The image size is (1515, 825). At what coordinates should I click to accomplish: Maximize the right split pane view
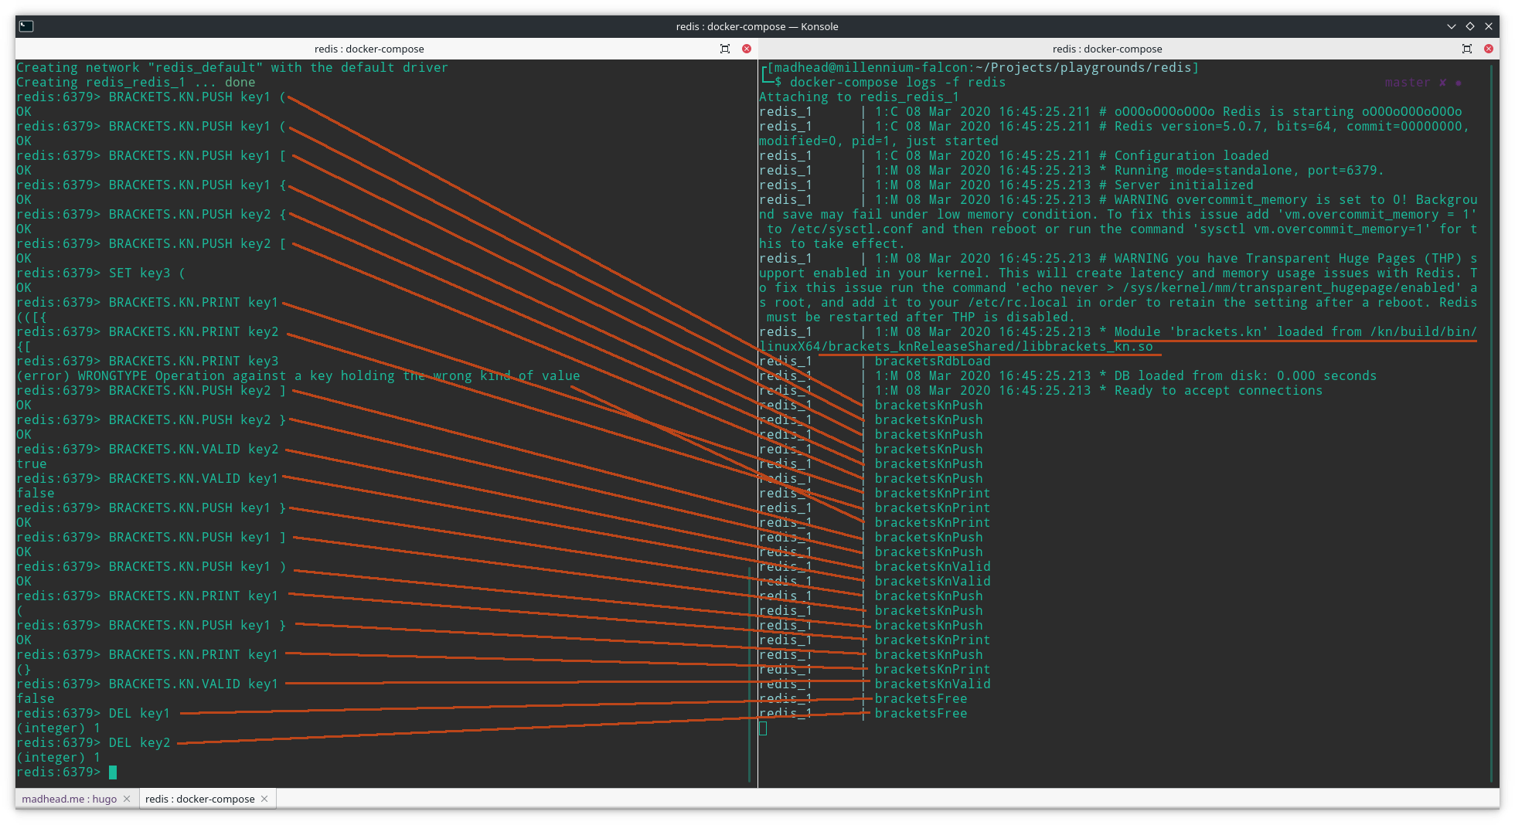[1467, 49]
